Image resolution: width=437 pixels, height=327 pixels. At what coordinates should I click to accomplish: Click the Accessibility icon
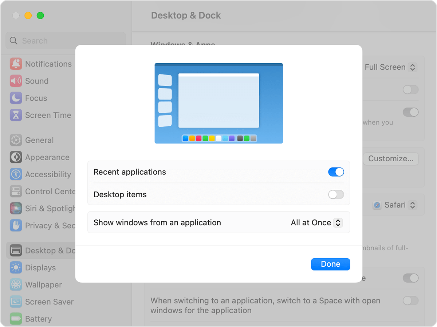point(16,174)
